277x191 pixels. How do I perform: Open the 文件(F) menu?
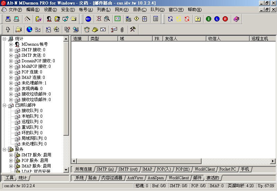point(15,10)
